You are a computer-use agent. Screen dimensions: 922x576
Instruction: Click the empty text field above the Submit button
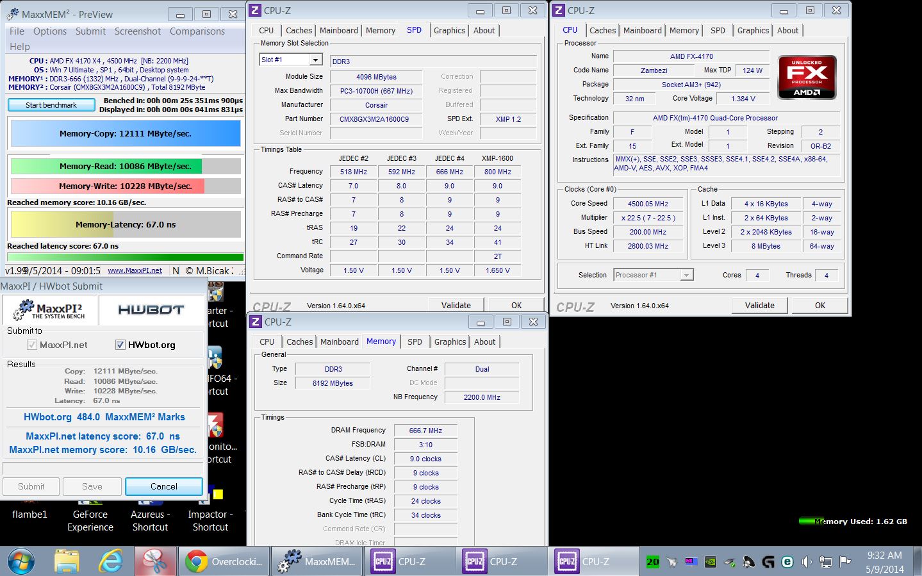103,468
